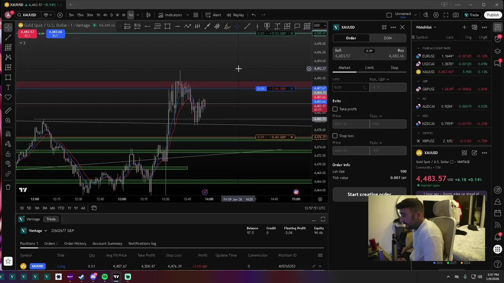Open the Orders 2 tab

[51, 244]
